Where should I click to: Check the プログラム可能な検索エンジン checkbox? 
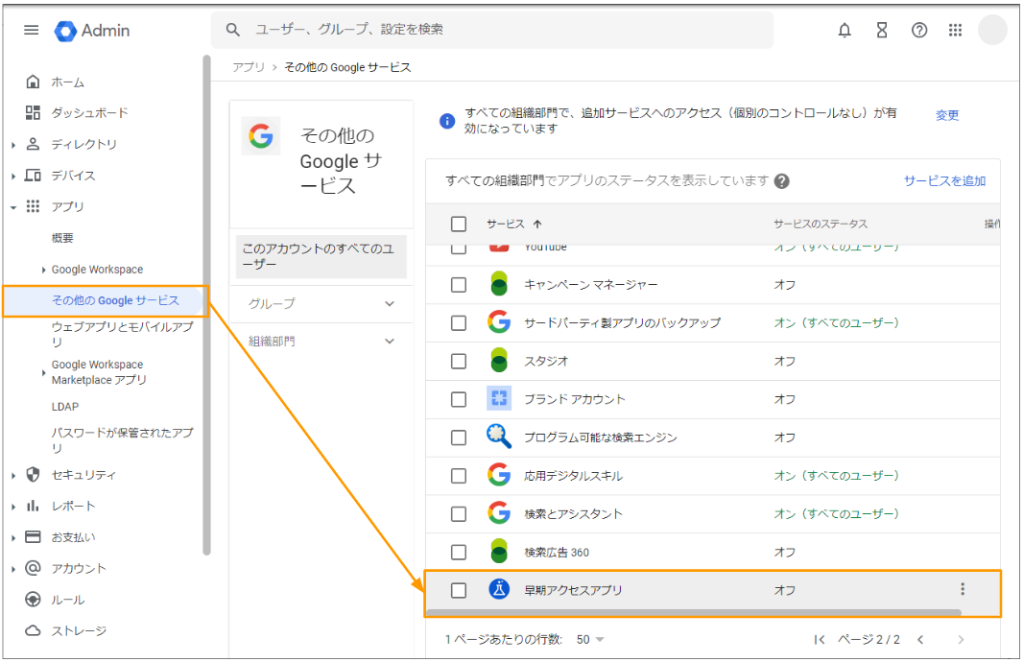[x=459, y=437]
